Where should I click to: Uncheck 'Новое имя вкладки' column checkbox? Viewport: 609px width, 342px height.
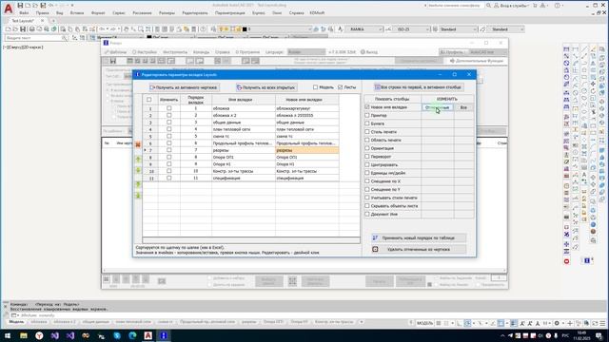tap(367, 107)
